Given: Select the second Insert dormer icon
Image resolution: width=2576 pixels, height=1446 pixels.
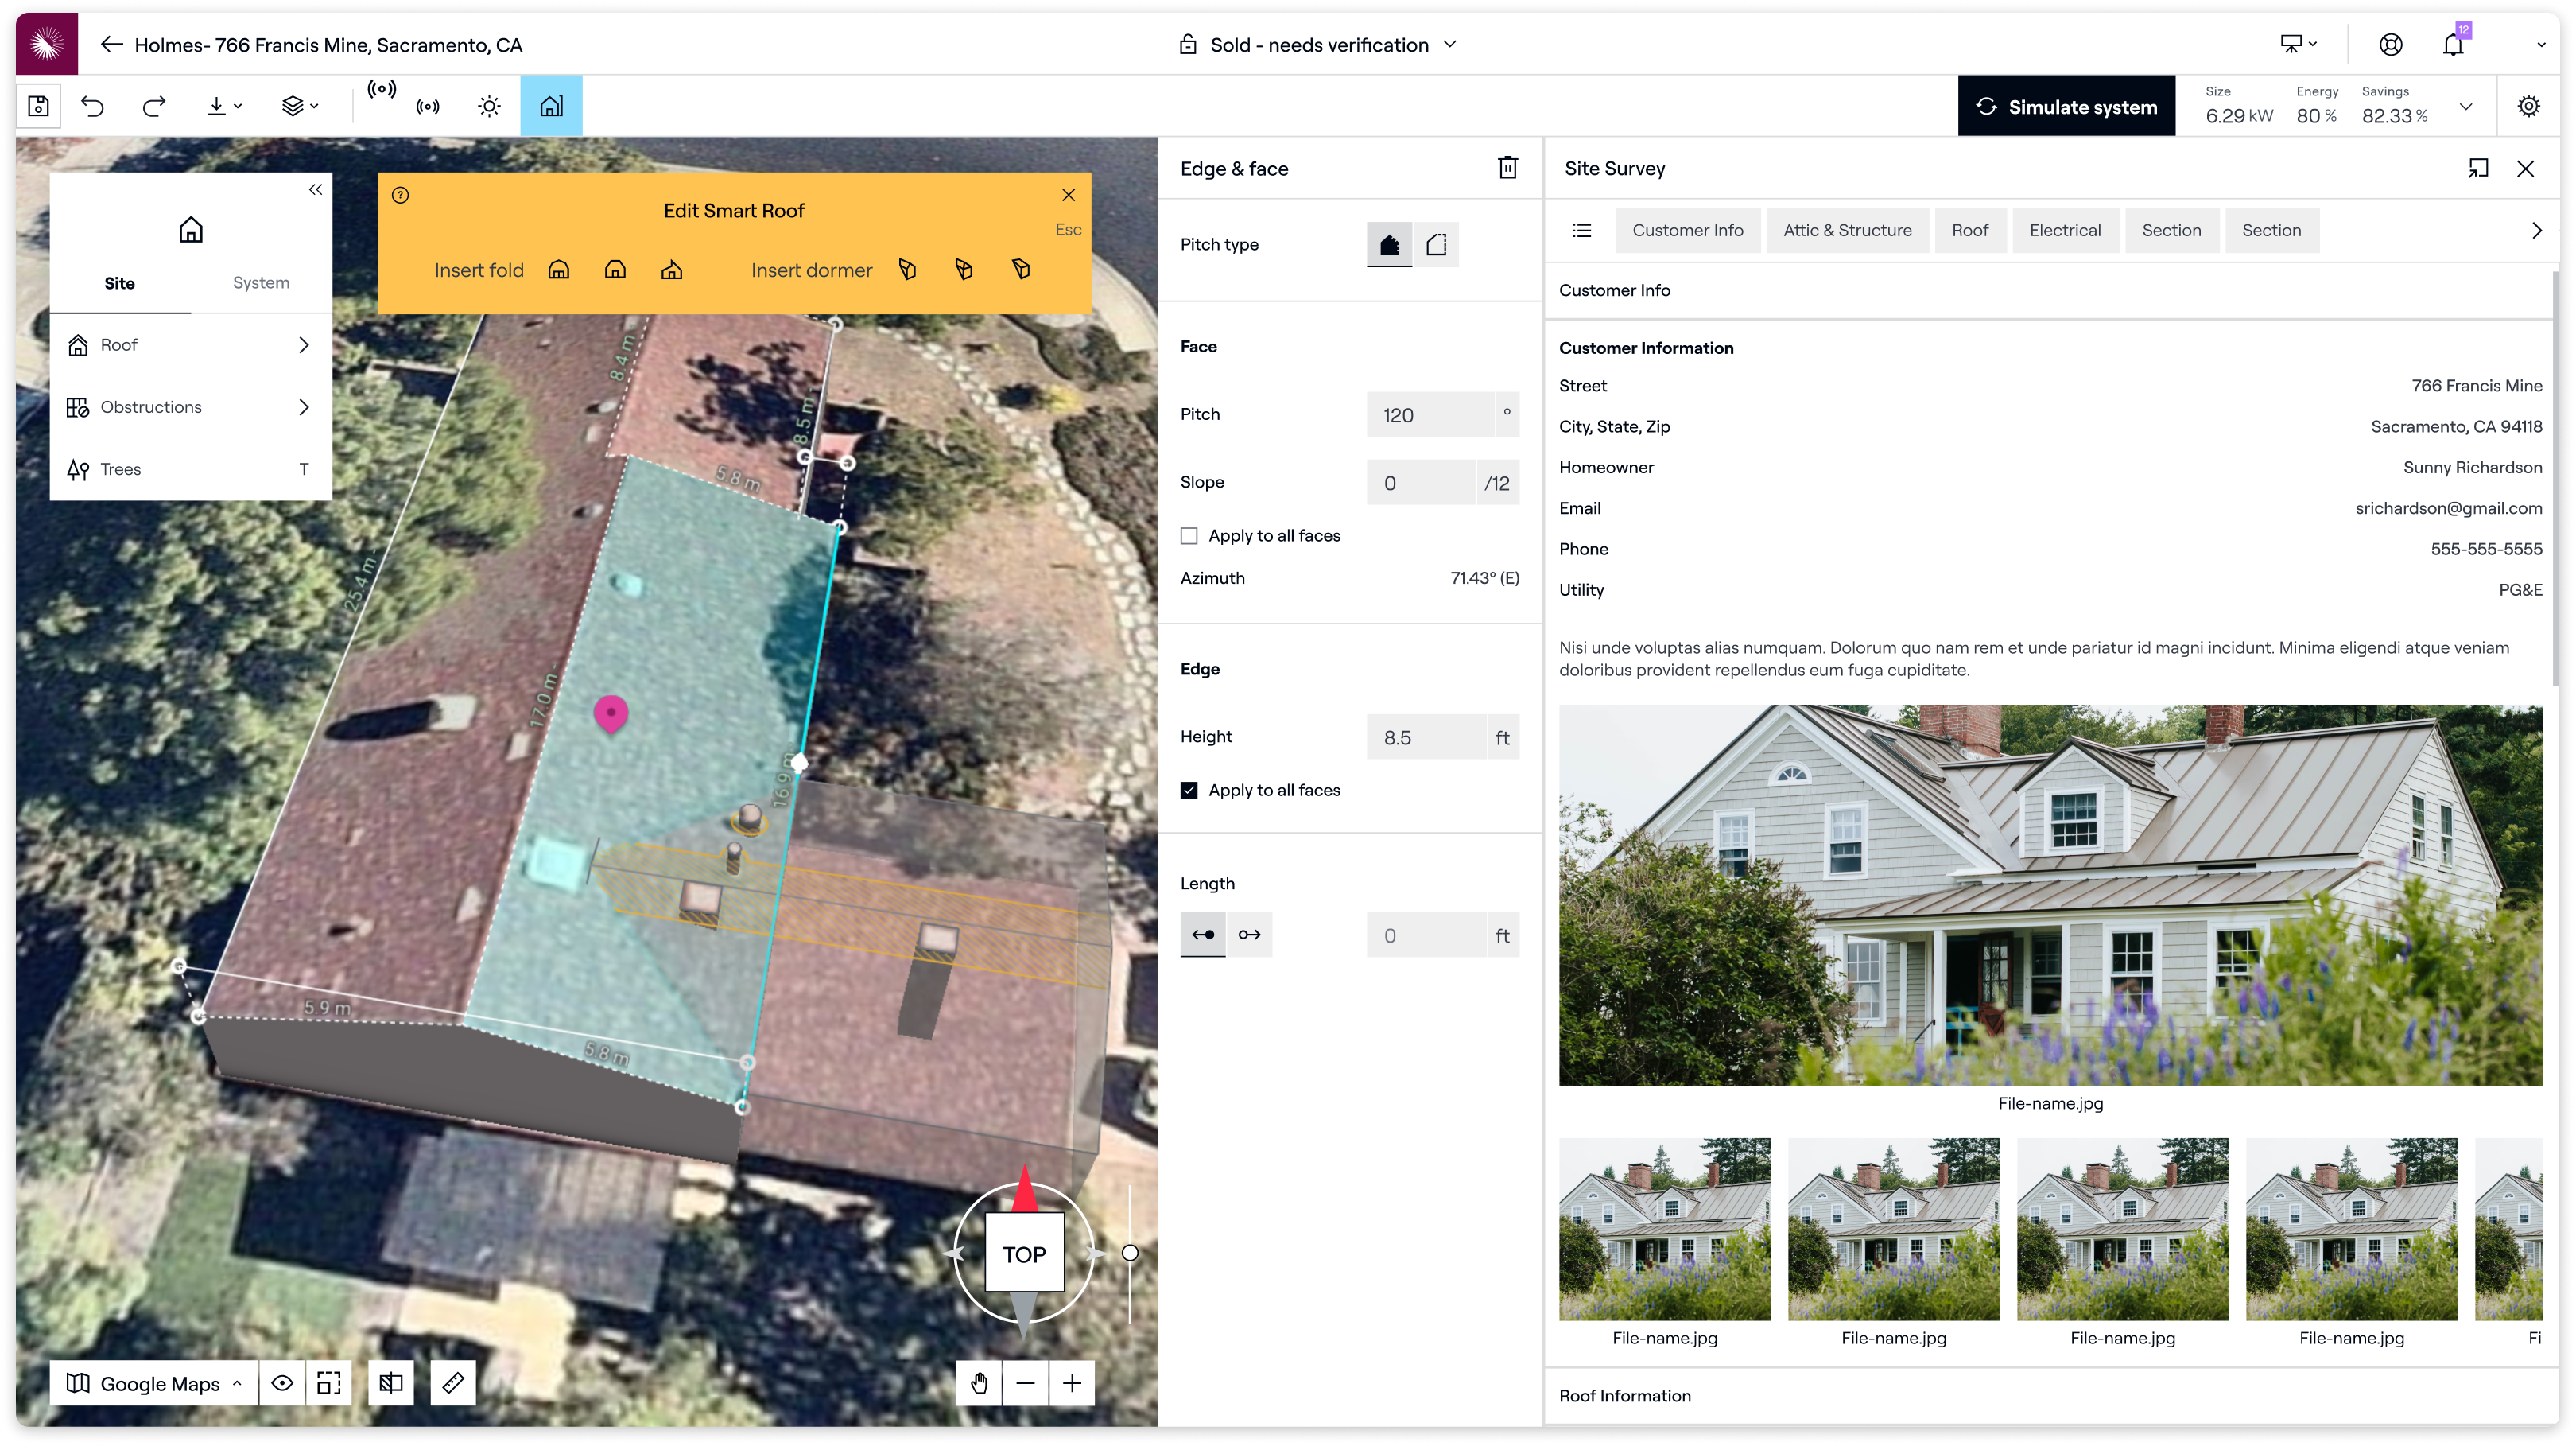Looking at the screenshot, I should [x=963, y=269].
